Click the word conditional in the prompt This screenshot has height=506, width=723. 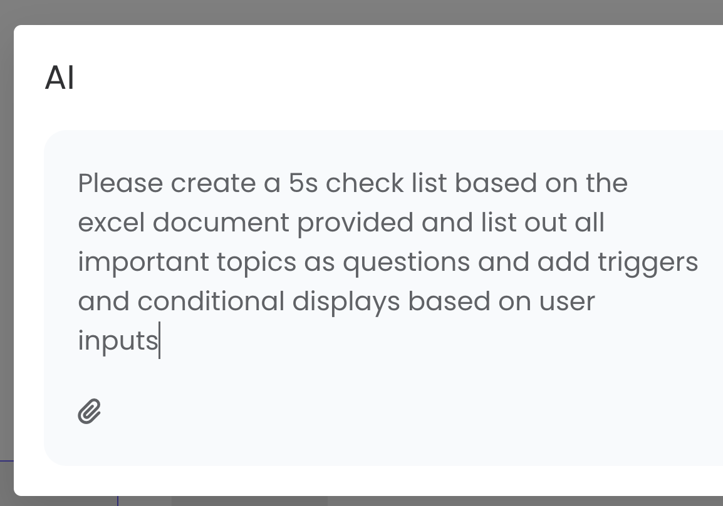(x=211, y=301)
